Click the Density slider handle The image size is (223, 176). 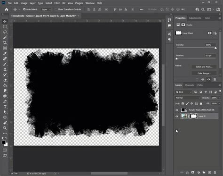[x=215, y=48]
